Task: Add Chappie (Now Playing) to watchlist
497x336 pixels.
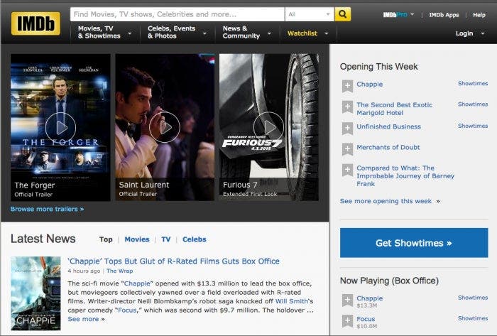Action: 347,300
